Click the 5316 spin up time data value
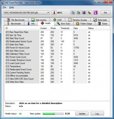Image resolution: width=114 pixels, height=119 pixels. (x=76, y=35)
